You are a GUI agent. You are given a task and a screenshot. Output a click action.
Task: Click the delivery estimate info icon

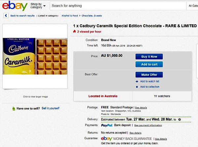[180, 119]
